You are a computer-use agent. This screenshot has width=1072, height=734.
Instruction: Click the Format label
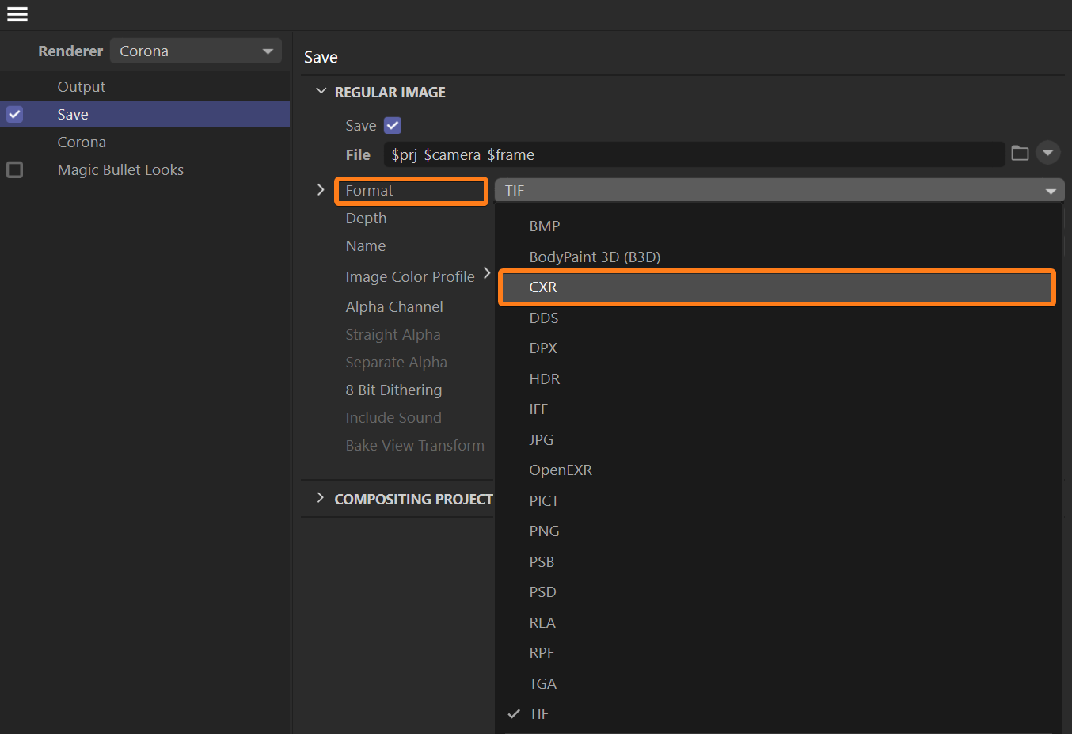click(369, 190)
